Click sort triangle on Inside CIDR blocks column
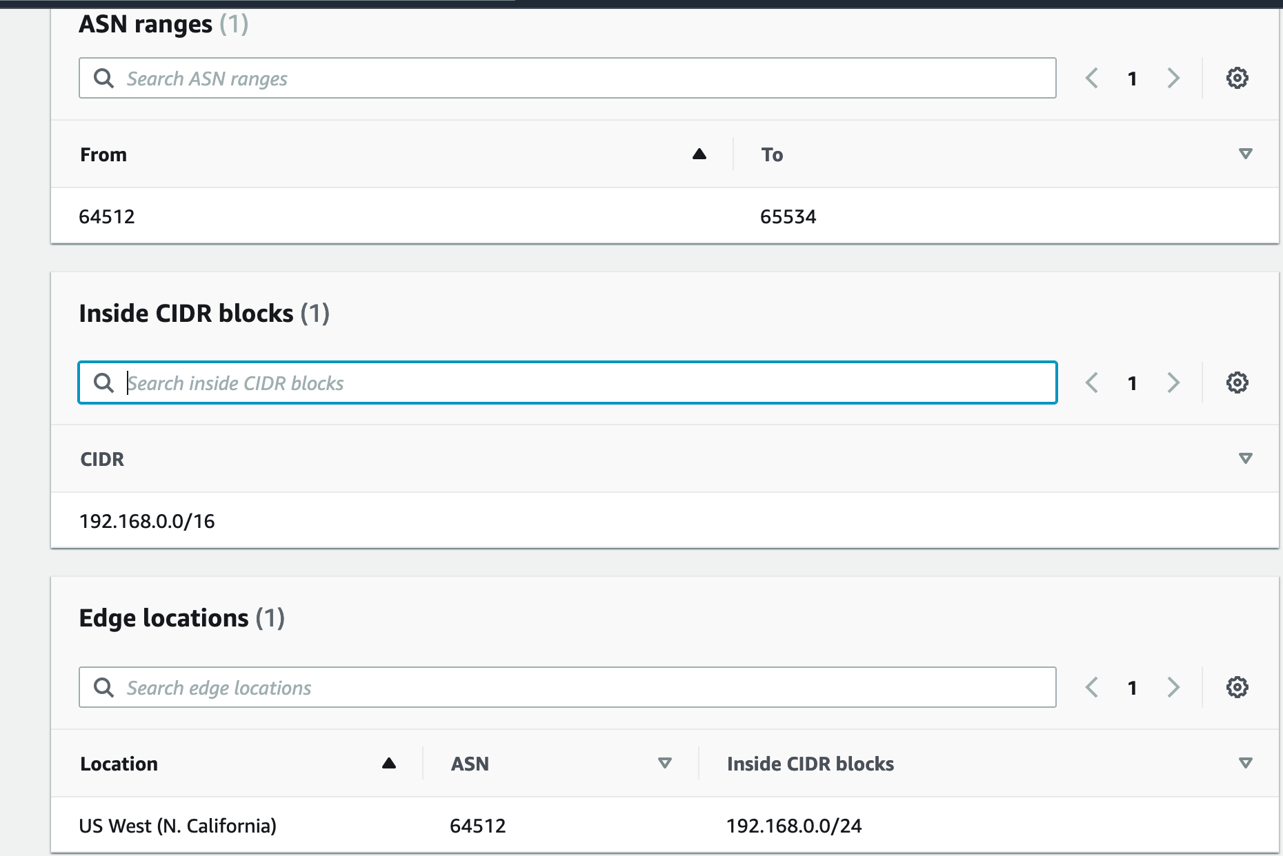Screen dimensions: 1283x856 [1245, 763]
